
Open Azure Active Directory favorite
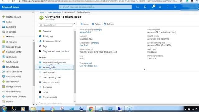coord(14,96)
